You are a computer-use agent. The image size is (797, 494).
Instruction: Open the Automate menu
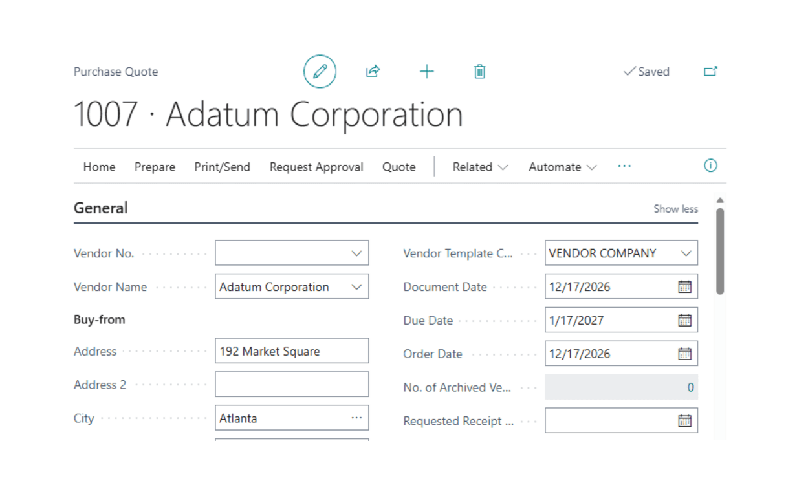click(562, 167)
